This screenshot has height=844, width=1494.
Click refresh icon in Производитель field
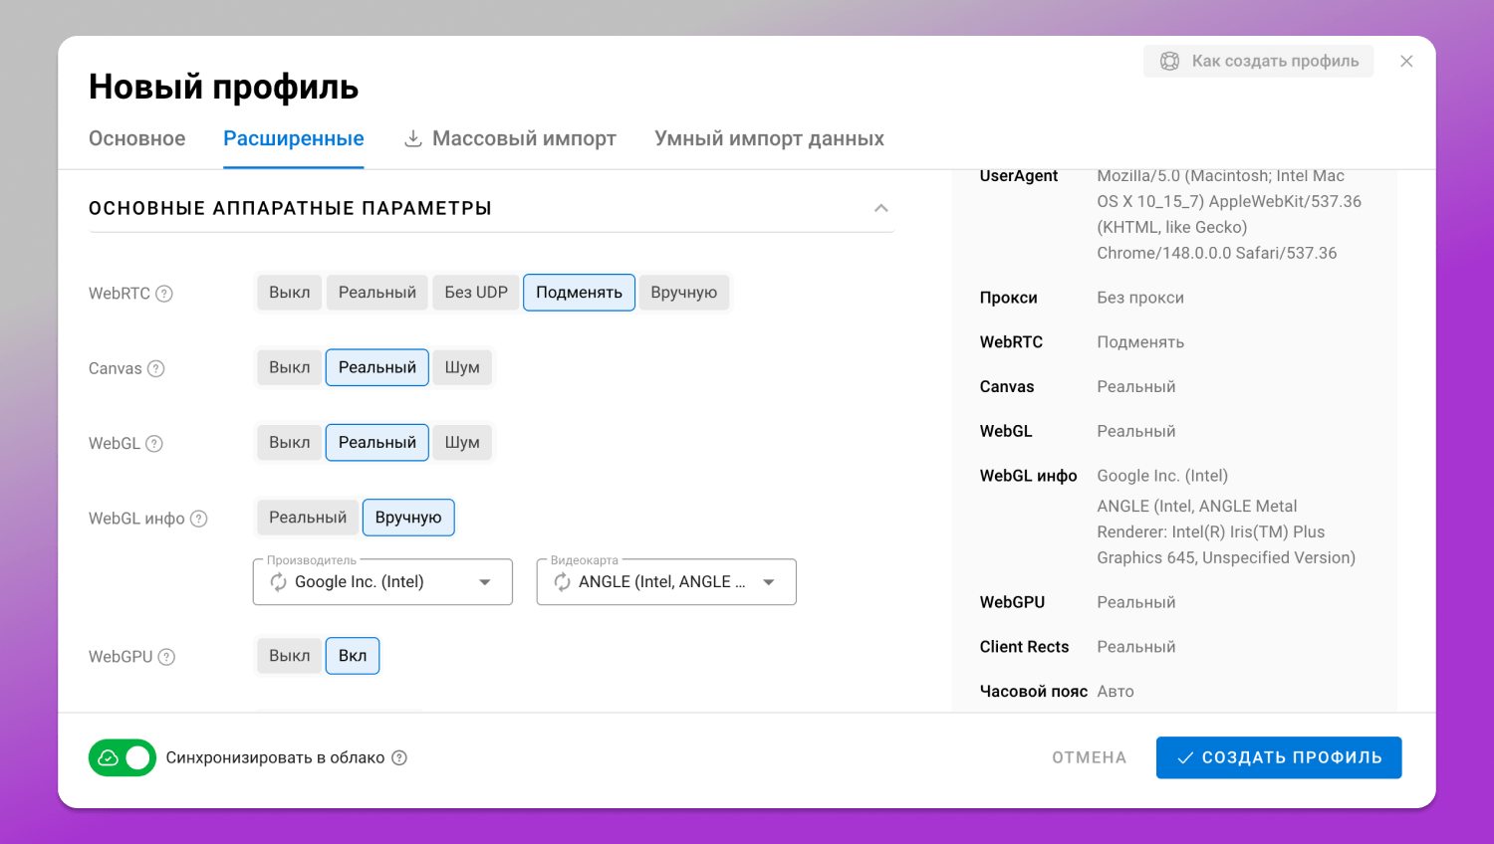(x=279, y=582)
